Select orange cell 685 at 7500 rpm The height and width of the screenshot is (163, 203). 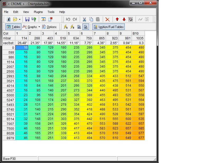click(x=138, y=128)
